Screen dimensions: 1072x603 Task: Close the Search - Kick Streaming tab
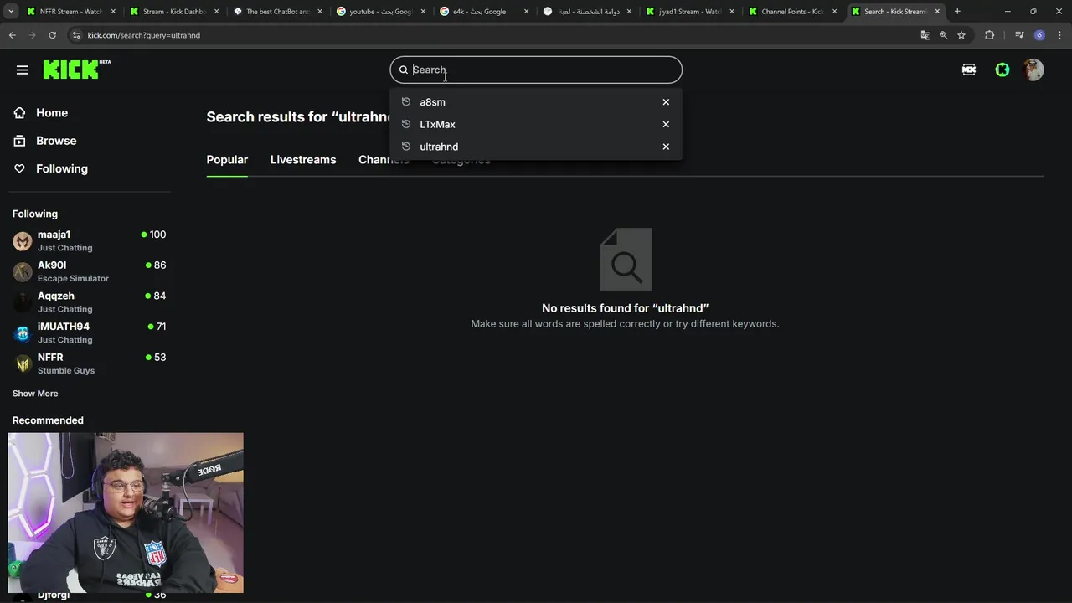point(937,12)
